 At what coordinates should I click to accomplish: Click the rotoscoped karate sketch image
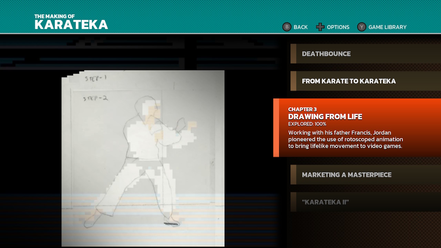[x=143, y=158]
